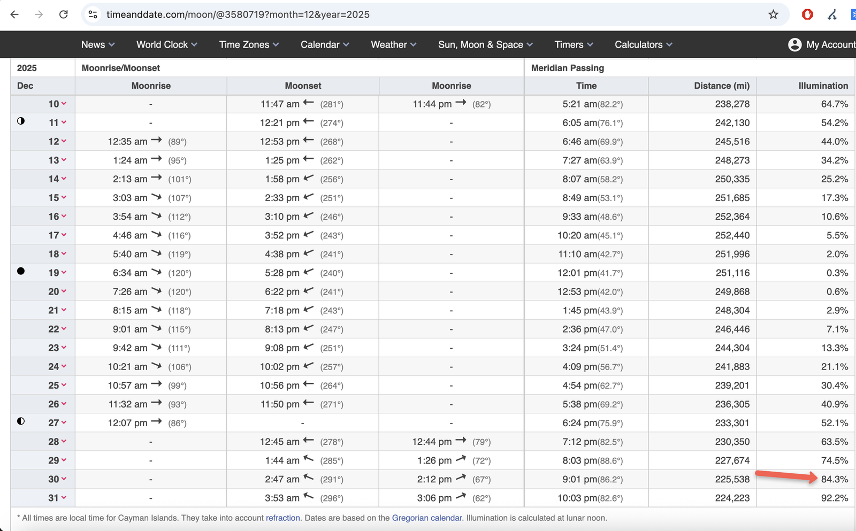
Task: Open the Gregorian calendar link
Action: click(x=426, y=518)
